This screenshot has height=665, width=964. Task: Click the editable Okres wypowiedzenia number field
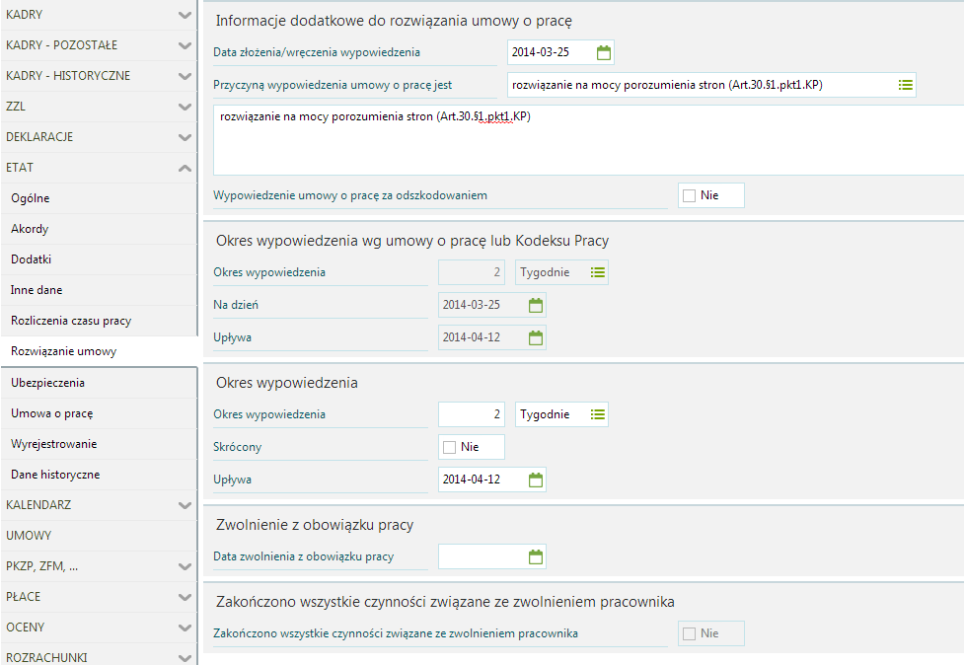point(472,414)
